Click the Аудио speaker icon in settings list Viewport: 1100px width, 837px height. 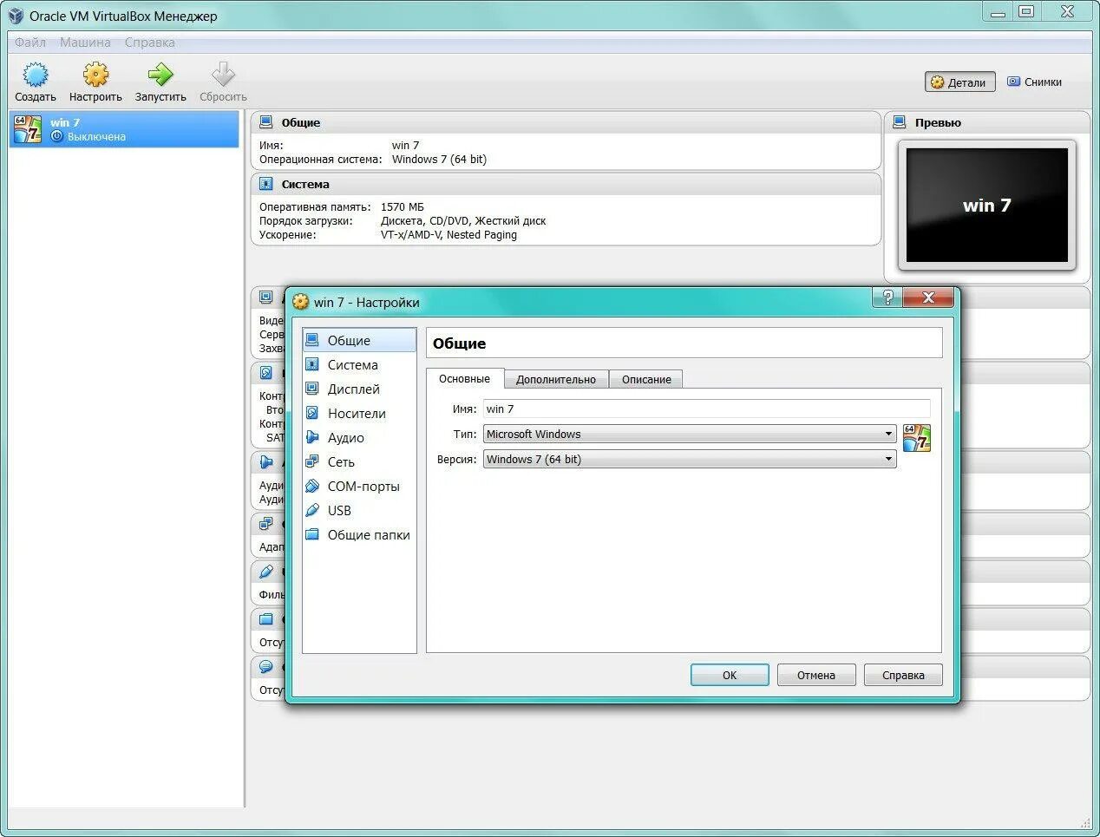(x=312, y=437)
